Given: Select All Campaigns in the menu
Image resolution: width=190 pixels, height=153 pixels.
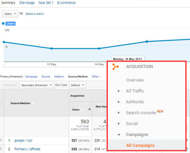Looking at the screenshot, I should point(140,146).
